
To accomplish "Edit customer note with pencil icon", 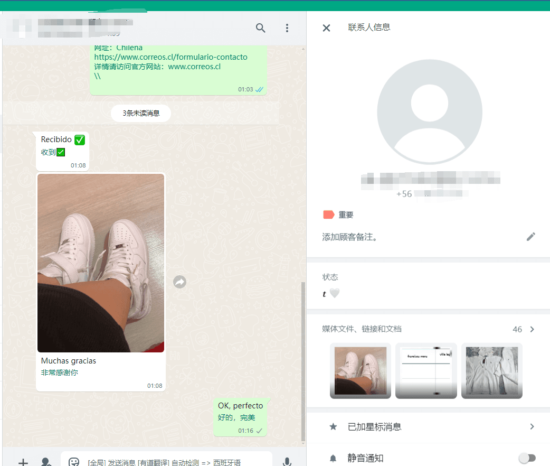I will coord(530,237).
